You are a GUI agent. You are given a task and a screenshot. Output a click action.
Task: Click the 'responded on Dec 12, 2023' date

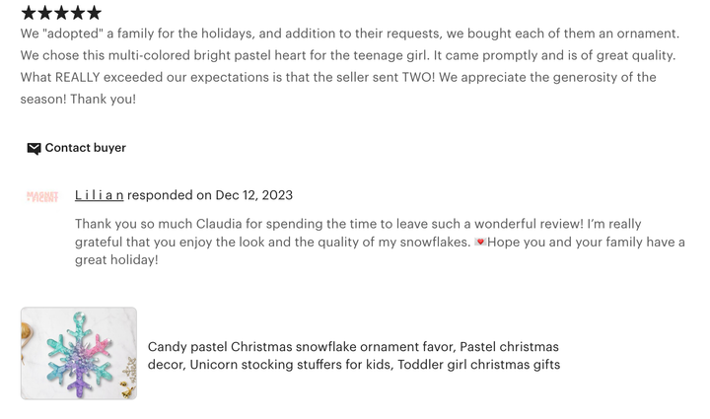210,195
